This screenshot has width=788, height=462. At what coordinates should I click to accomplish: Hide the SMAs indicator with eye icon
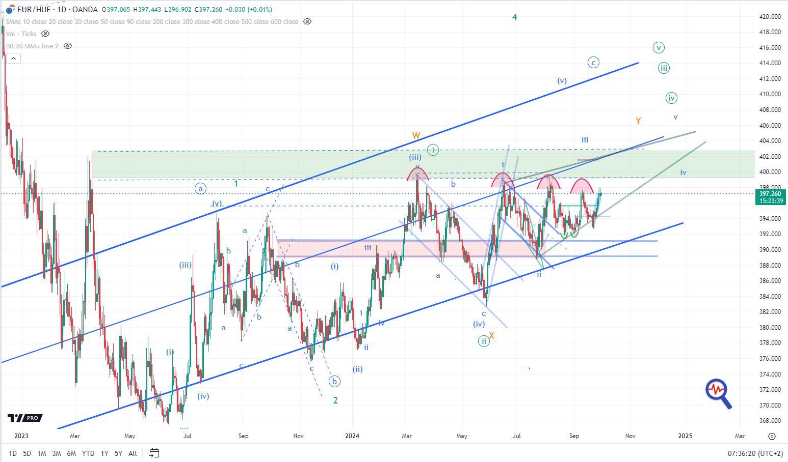click(x=307, y=21)
